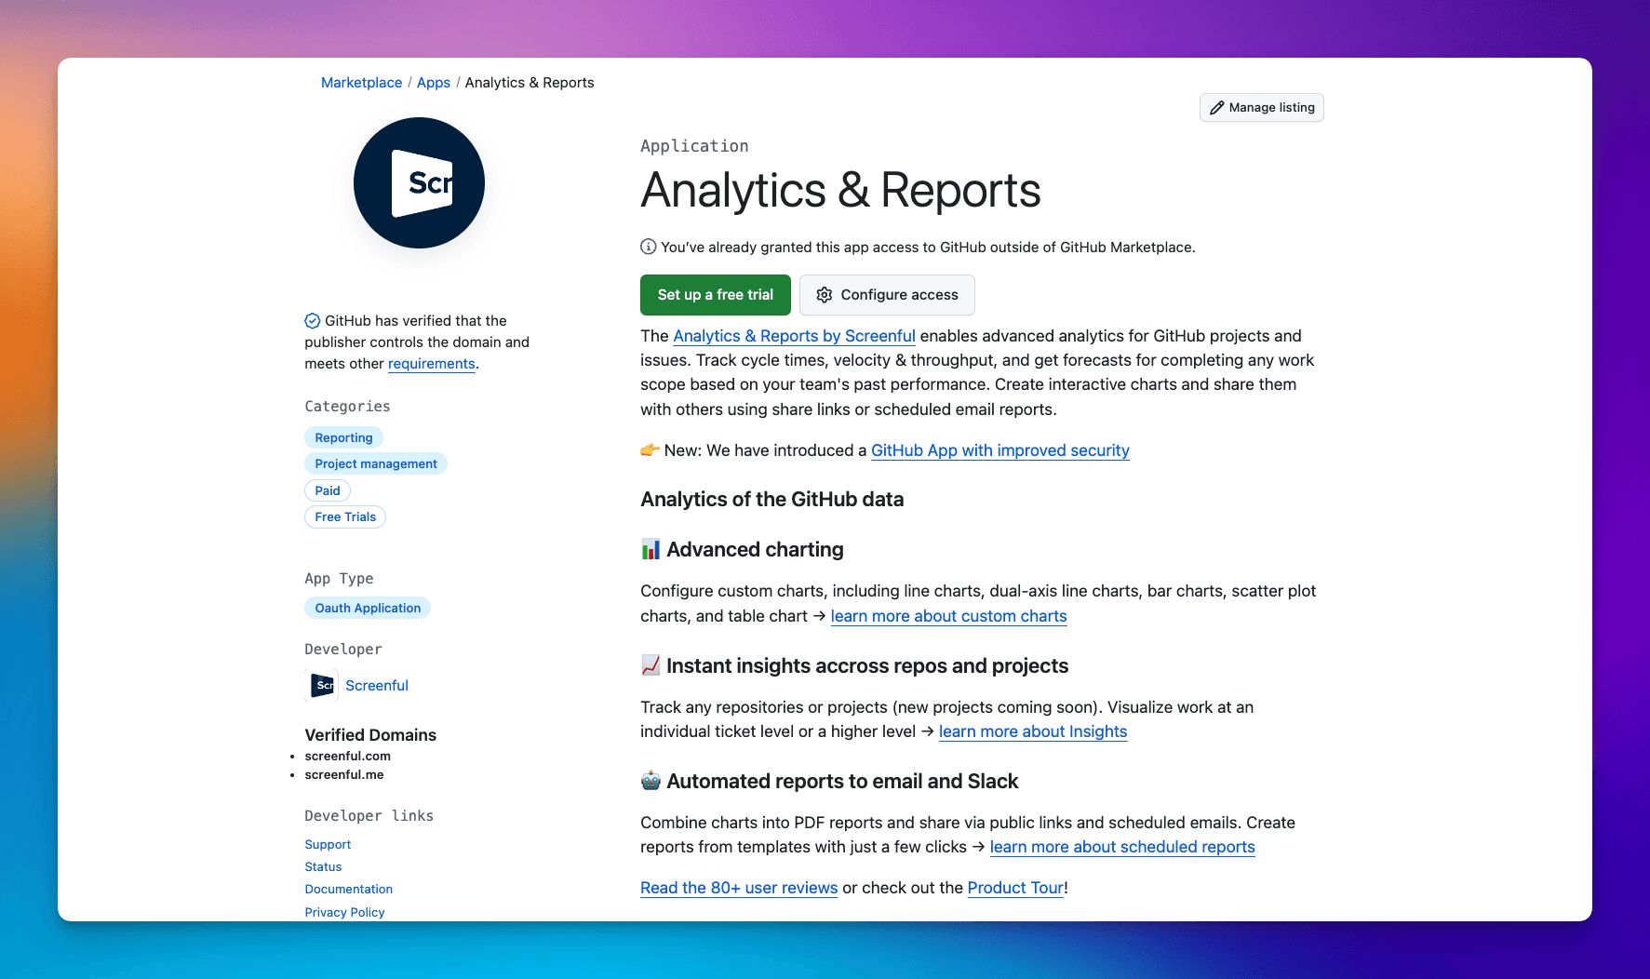Open the Support developer link
This screenshot has height=979, width=1650.
point(328,844)
